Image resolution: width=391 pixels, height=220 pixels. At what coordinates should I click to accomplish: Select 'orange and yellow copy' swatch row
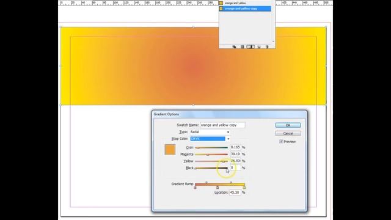pos(245,9)
